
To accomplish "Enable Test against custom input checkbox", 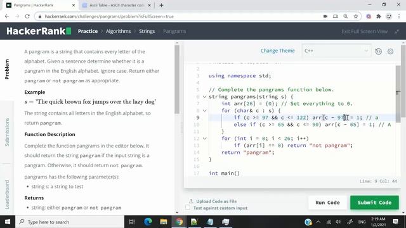I will click(x=188, y=207).
